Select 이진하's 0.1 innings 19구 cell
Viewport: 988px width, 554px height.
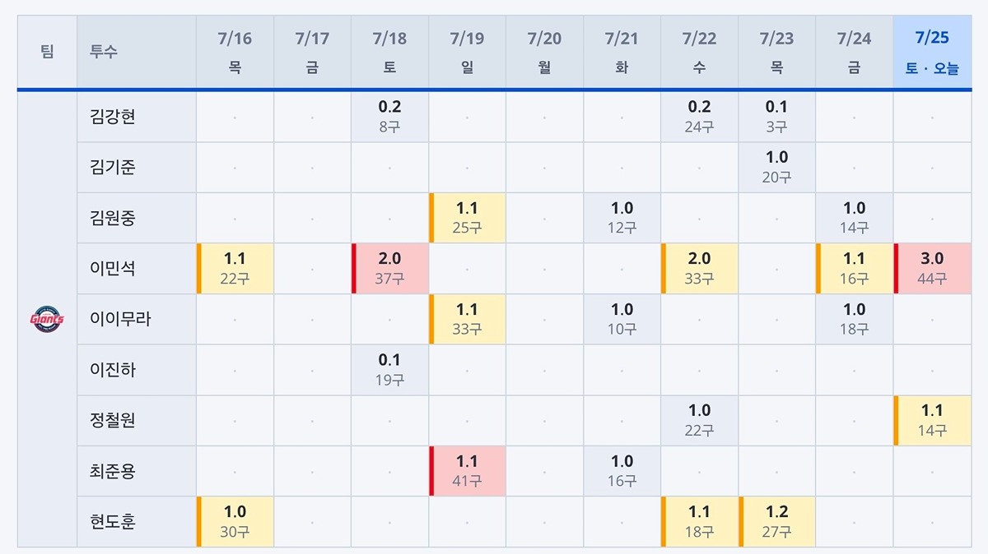(x=390, y=370)
